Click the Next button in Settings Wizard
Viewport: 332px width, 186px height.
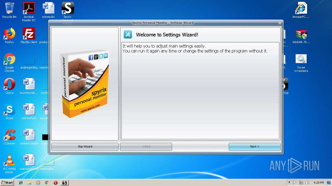point(254,146)
